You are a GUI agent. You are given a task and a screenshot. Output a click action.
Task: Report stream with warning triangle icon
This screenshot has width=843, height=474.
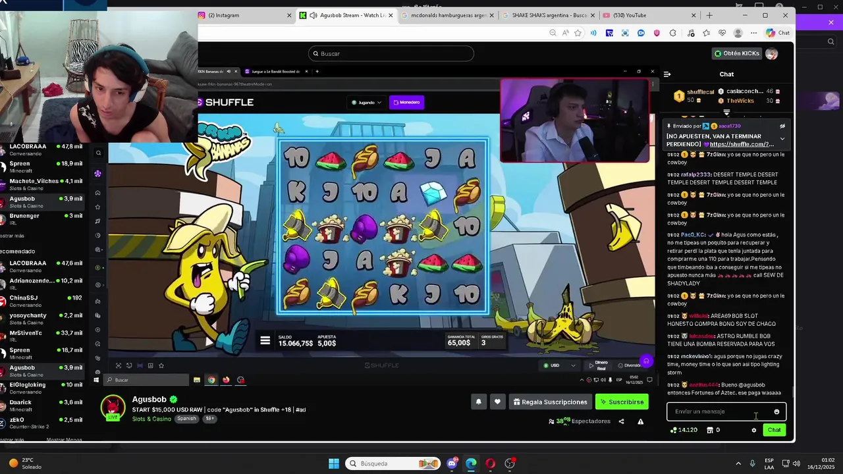(640, 421)
